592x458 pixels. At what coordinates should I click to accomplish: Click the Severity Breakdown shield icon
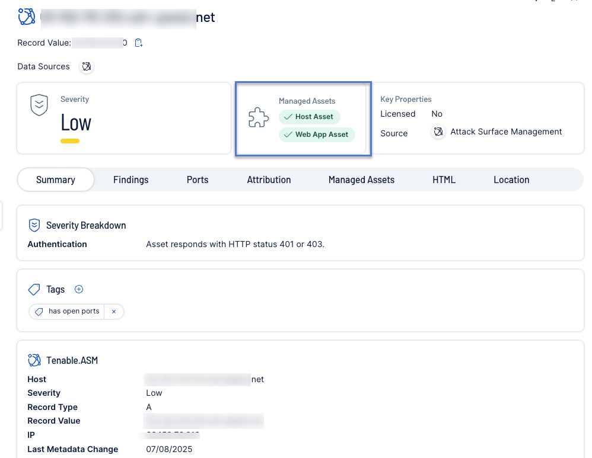(x=34, y=225)
